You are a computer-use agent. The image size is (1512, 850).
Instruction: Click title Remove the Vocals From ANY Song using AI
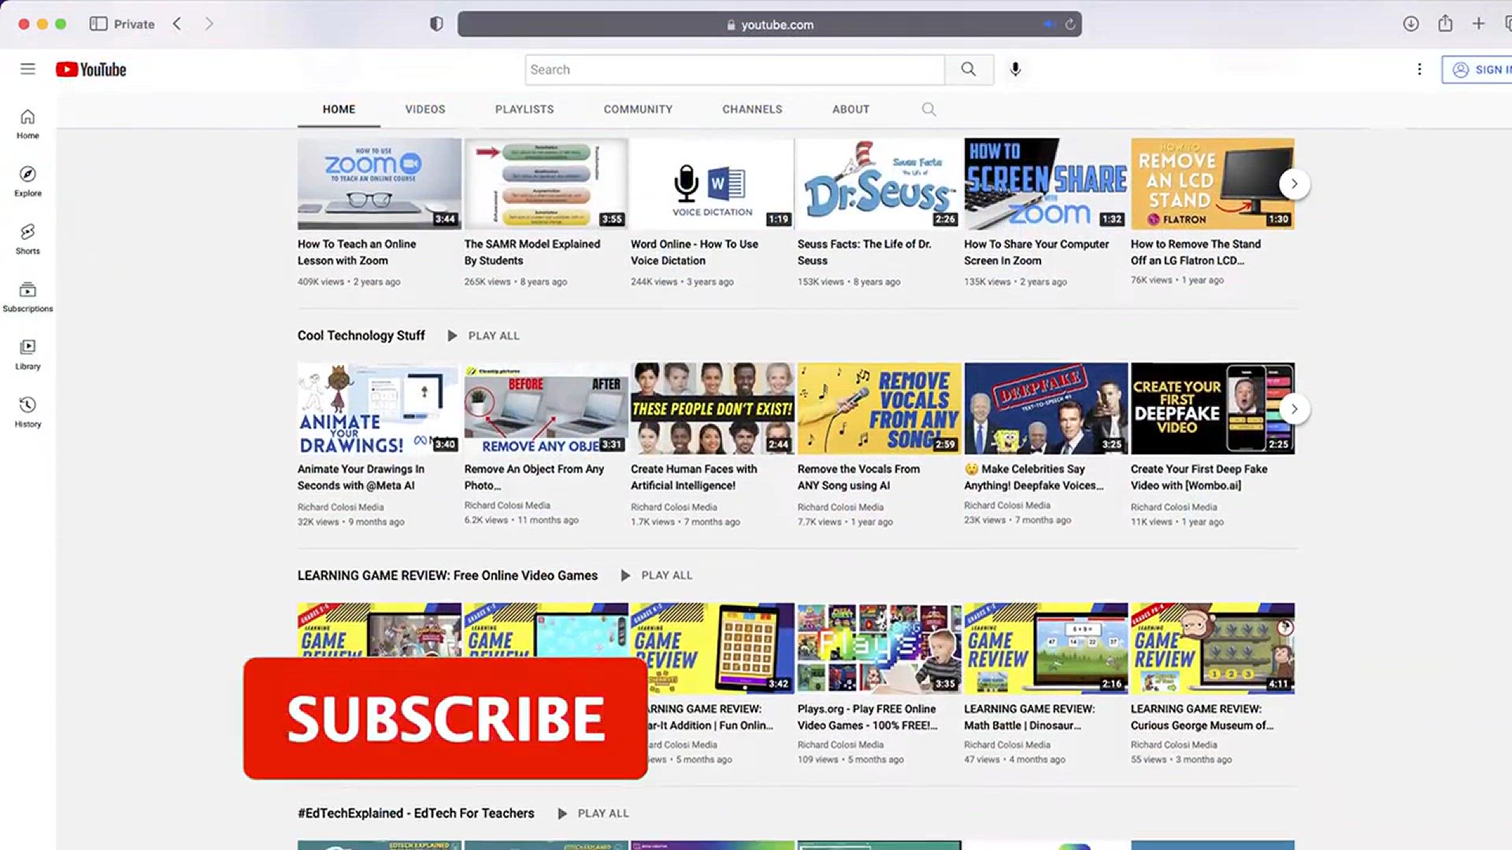pos(858,477)
